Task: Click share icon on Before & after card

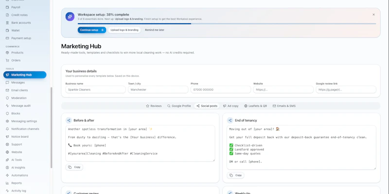Action: pyautogui.click(x=69, y=120)
